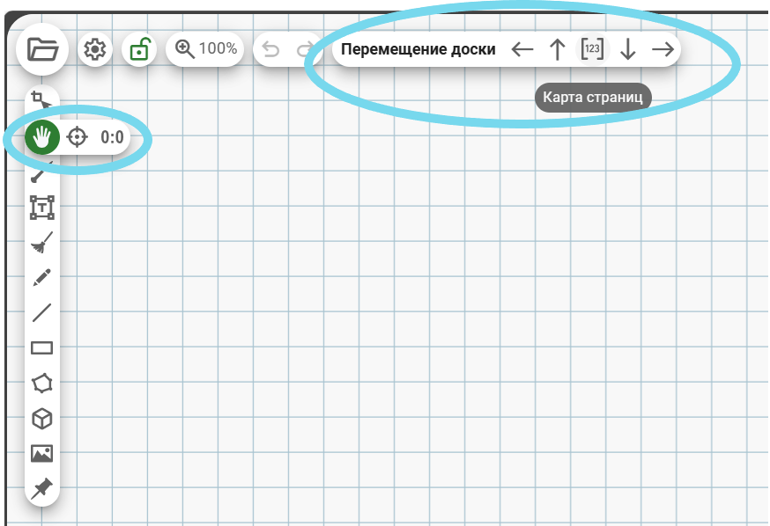Move the board right with the arrow
This screenshot has height=526, width=770.
pos(663,49)
